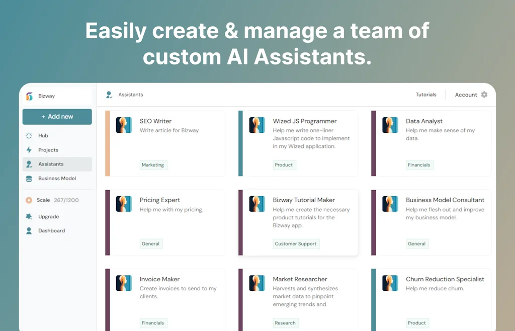Image resolution: width=515 pixels, height=331 pixels.
Task: Click the orange Scale token icon
Action: tap(29, 200)
